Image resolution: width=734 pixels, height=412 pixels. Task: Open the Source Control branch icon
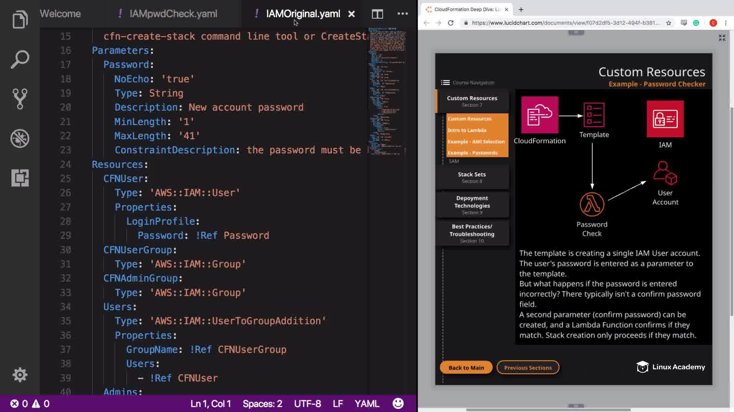click(x=20, y=99)
